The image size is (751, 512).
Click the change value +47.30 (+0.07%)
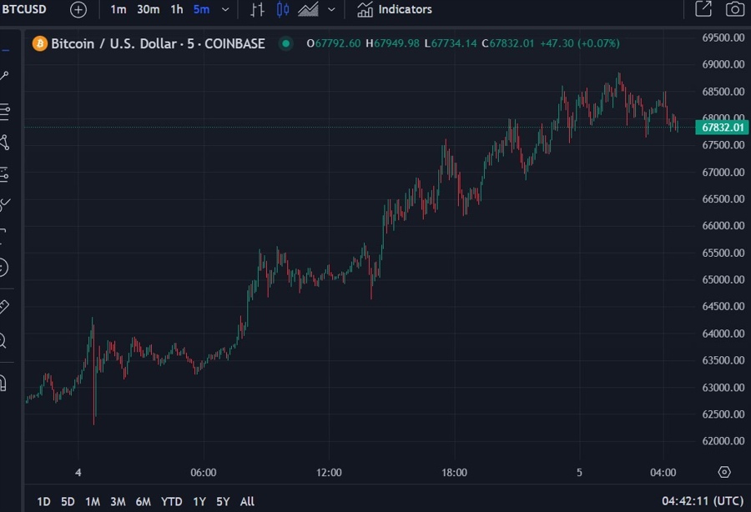[580, 43]
